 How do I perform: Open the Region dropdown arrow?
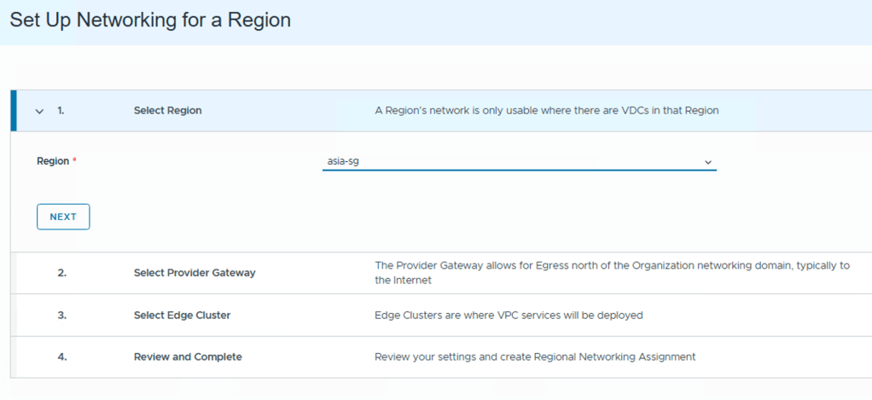pos(707,161)
